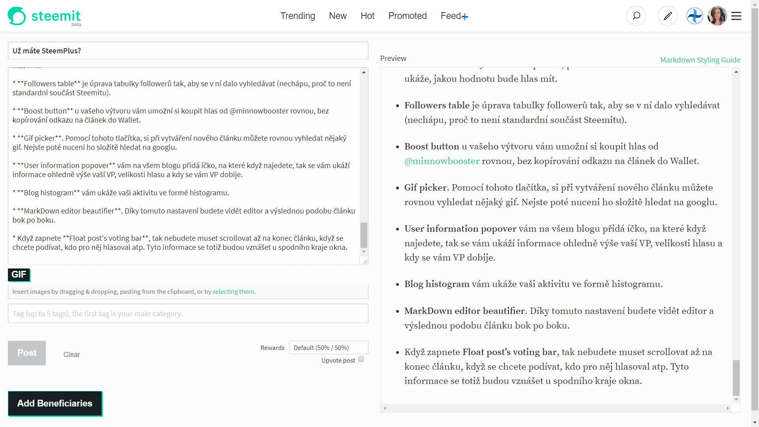Click the preview horizontal scroll right arrow
Viewport: 759px width, 427px height.
click(x=728, y=408)
